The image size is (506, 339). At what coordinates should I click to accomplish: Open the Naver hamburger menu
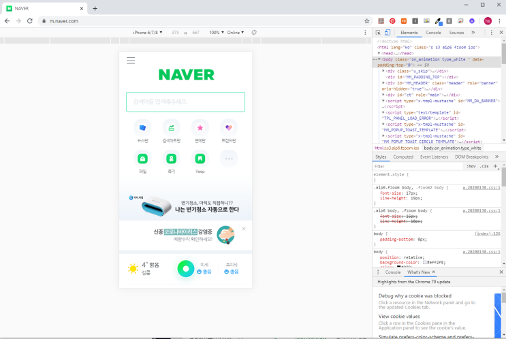click(131, 61)
